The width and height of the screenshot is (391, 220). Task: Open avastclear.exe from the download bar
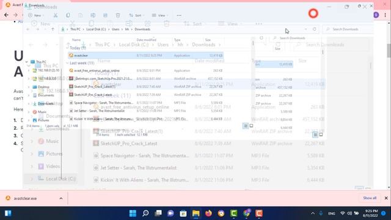25,199
